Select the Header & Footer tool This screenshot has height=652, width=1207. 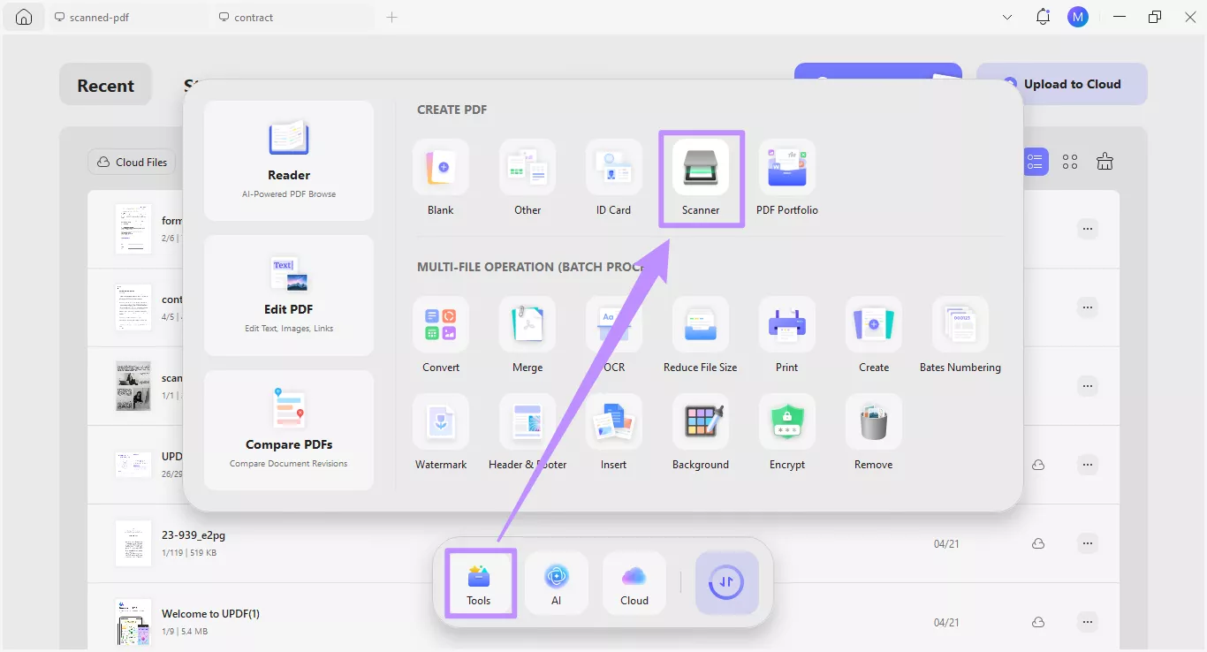528,432
